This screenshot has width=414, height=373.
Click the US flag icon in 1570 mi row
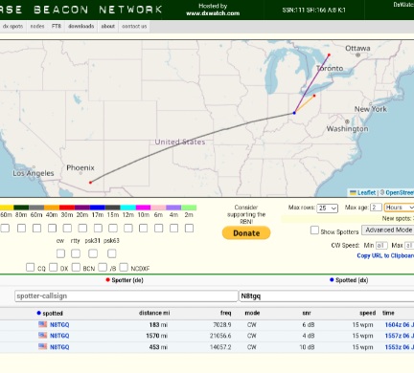tap(42, 336)
